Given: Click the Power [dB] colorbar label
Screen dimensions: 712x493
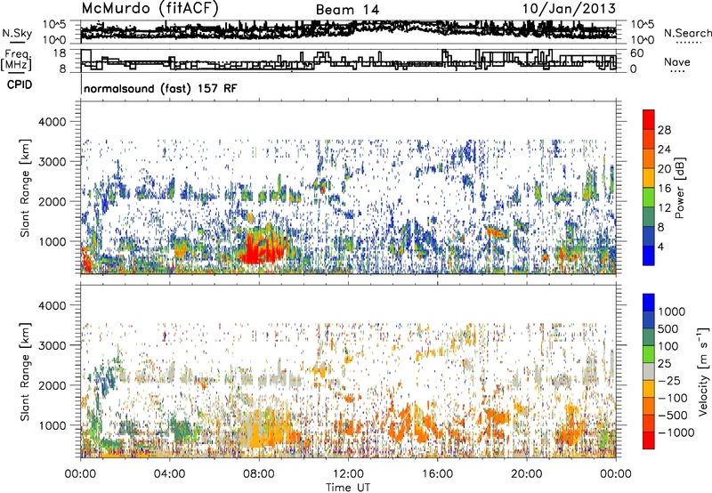Looking at the screenshot, I should [680, 188].
